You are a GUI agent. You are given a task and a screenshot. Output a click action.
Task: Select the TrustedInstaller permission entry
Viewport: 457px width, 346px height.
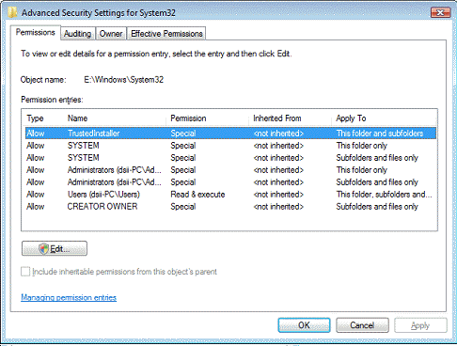[x=230, y=134]
